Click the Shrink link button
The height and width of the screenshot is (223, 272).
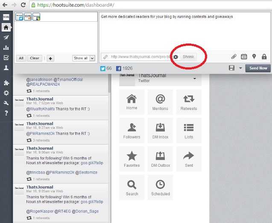click(x=188, y=57)
